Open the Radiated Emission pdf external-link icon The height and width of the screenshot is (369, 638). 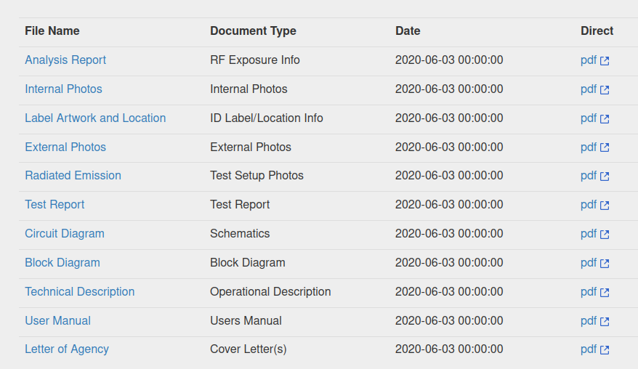(605, 177)
